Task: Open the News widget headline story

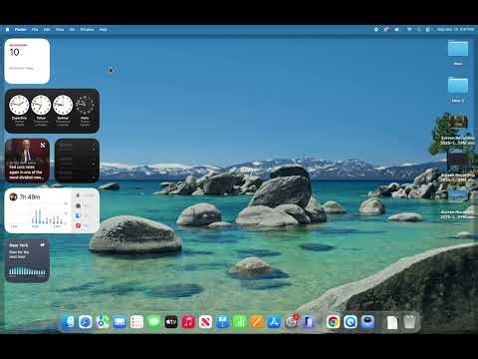Action: (x=27, y=161)
